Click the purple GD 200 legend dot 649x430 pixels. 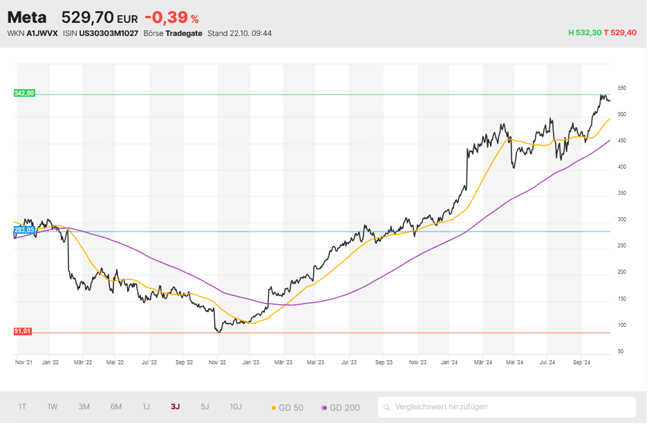click(x=324, y=408)
